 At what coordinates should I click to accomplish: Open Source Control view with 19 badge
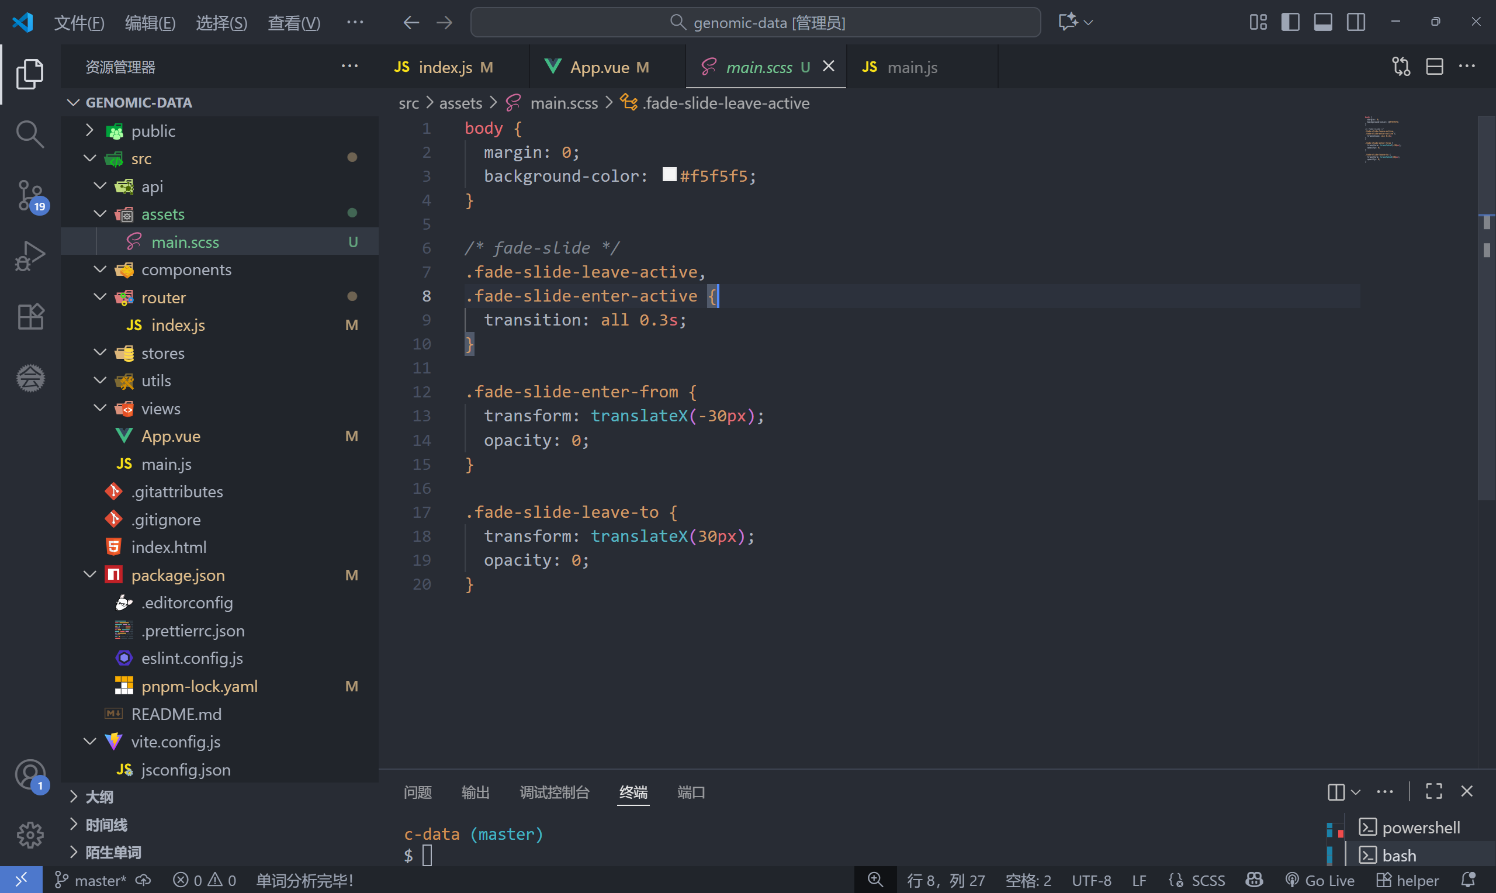tap(29, 195)
